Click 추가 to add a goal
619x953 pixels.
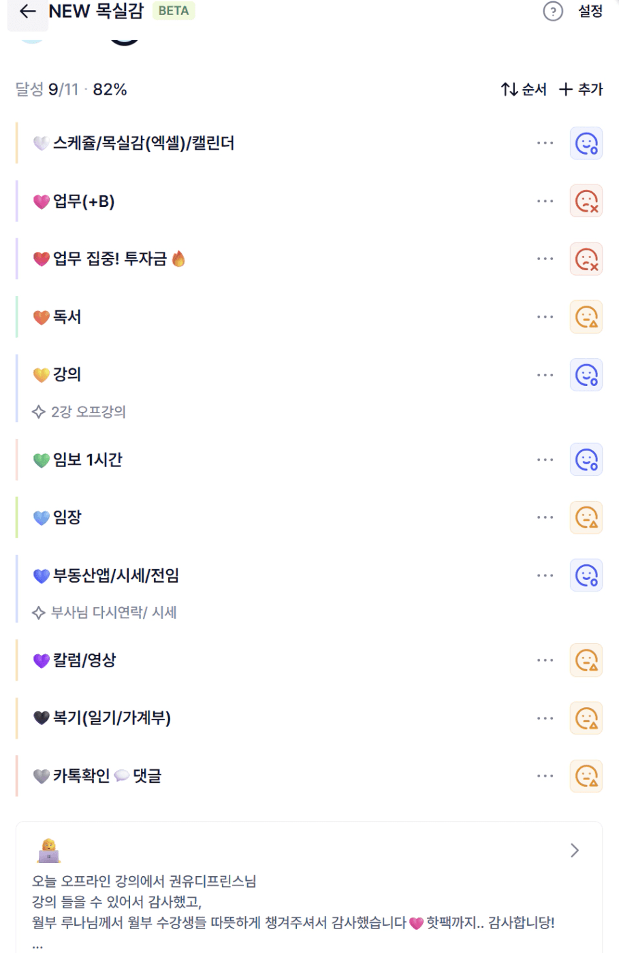click(x=581, y=89)
